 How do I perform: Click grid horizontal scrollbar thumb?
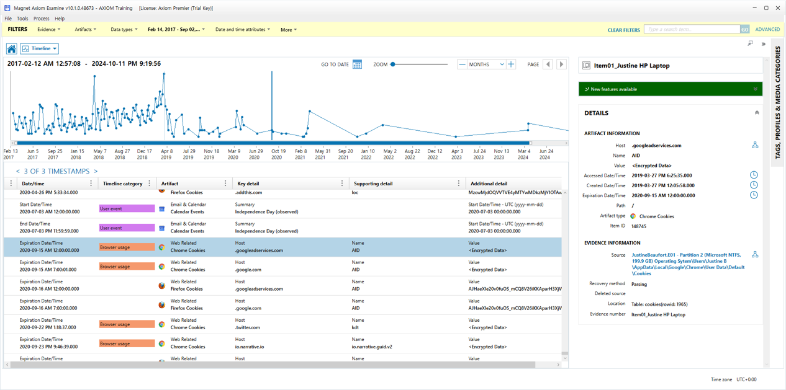pos(273,365)
